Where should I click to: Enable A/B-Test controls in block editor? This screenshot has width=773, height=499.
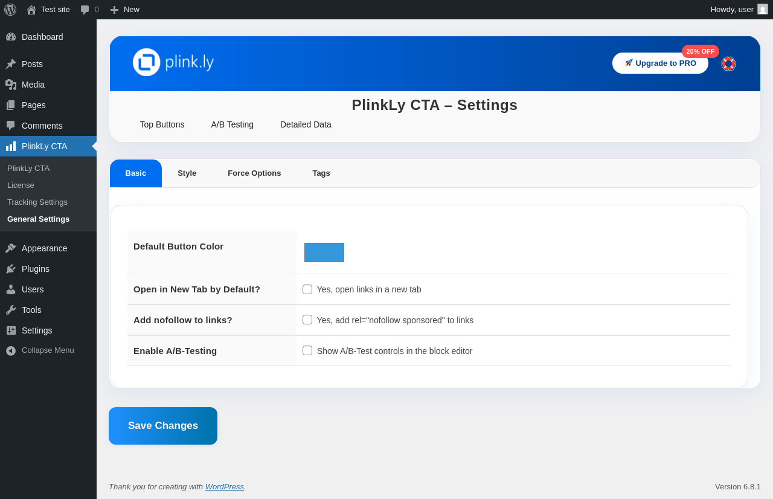click(307, 350)
